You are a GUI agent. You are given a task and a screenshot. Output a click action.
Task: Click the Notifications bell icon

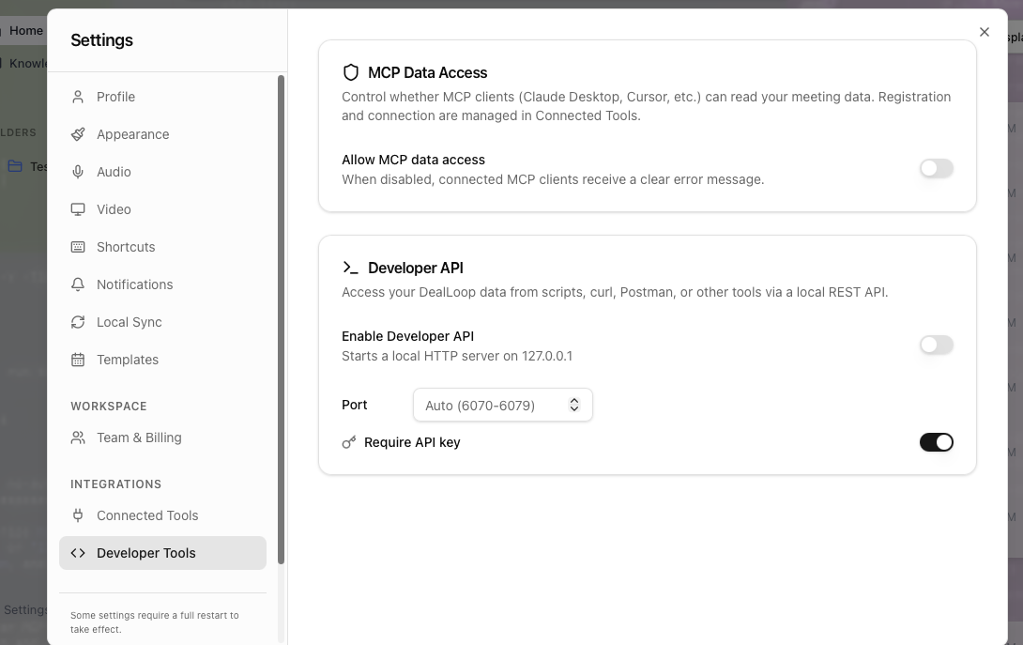coord(78,284)
